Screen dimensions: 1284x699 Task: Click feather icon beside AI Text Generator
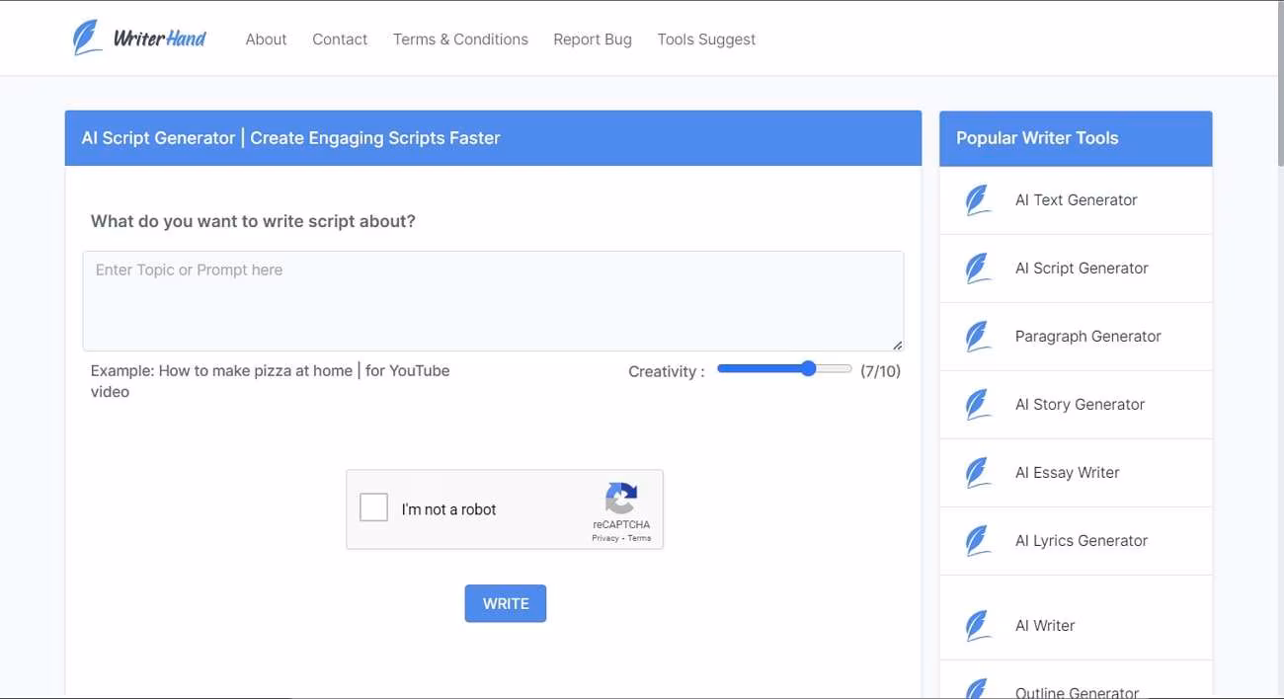coord(978,200)
